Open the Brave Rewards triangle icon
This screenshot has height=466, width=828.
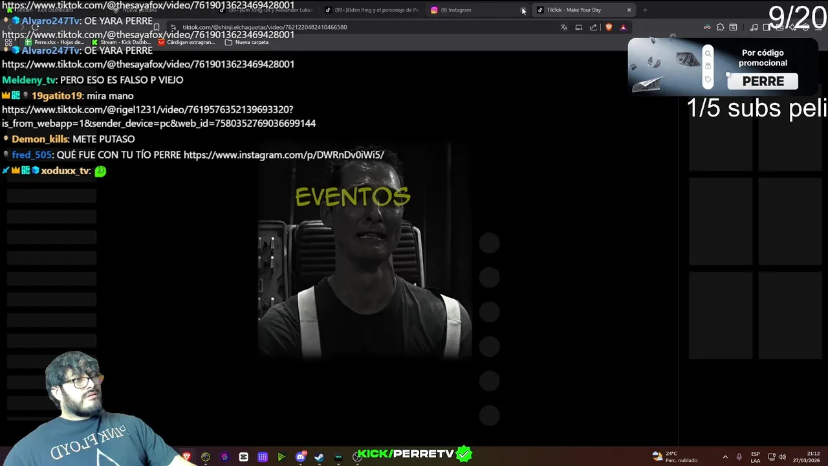pyautogui.click(x=623, y=27)
